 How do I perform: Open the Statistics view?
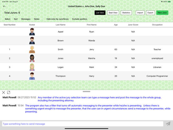coord(126,13)
